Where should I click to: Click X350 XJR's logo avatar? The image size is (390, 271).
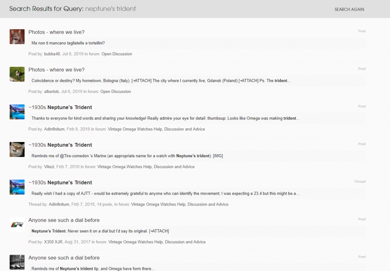pyautogui.click(x=17, y=225)
